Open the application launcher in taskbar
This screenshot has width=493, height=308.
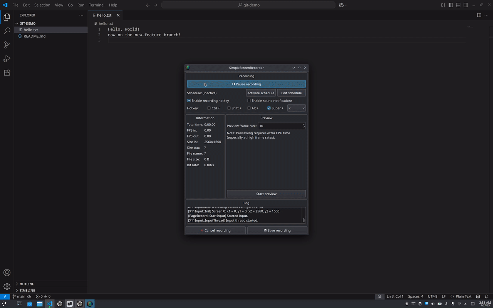[x=4, y=304]
